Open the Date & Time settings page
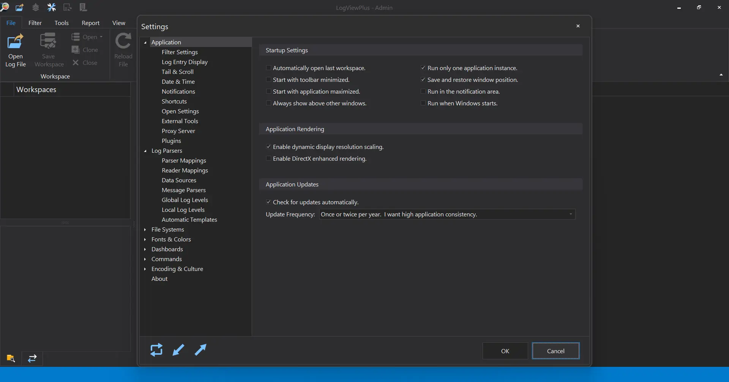The height and width of the screenshot is (382, 729). tap(178, 81)
